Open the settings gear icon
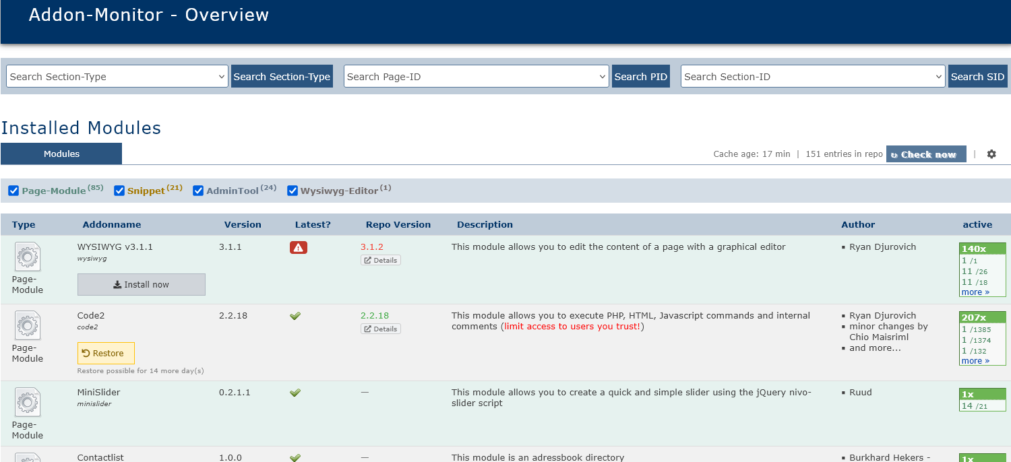 pyautogui.click(x=991, y=154)
